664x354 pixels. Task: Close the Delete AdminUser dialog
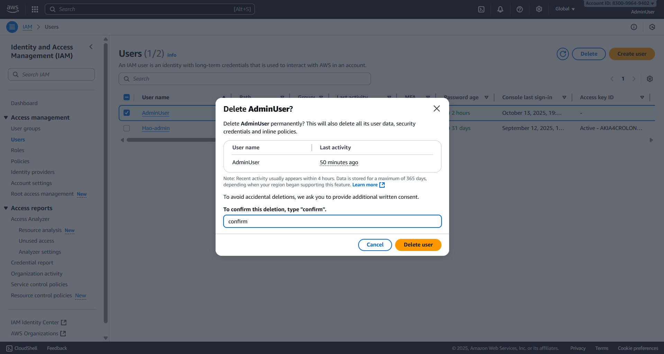[437, 109]
